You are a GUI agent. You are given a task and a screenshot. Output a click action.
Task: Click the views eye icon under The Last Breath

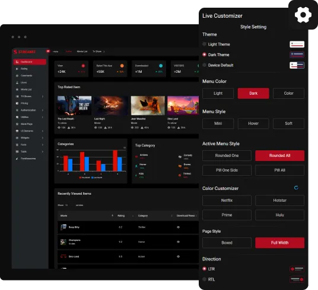pyautogui.click(x=59, y=128)
